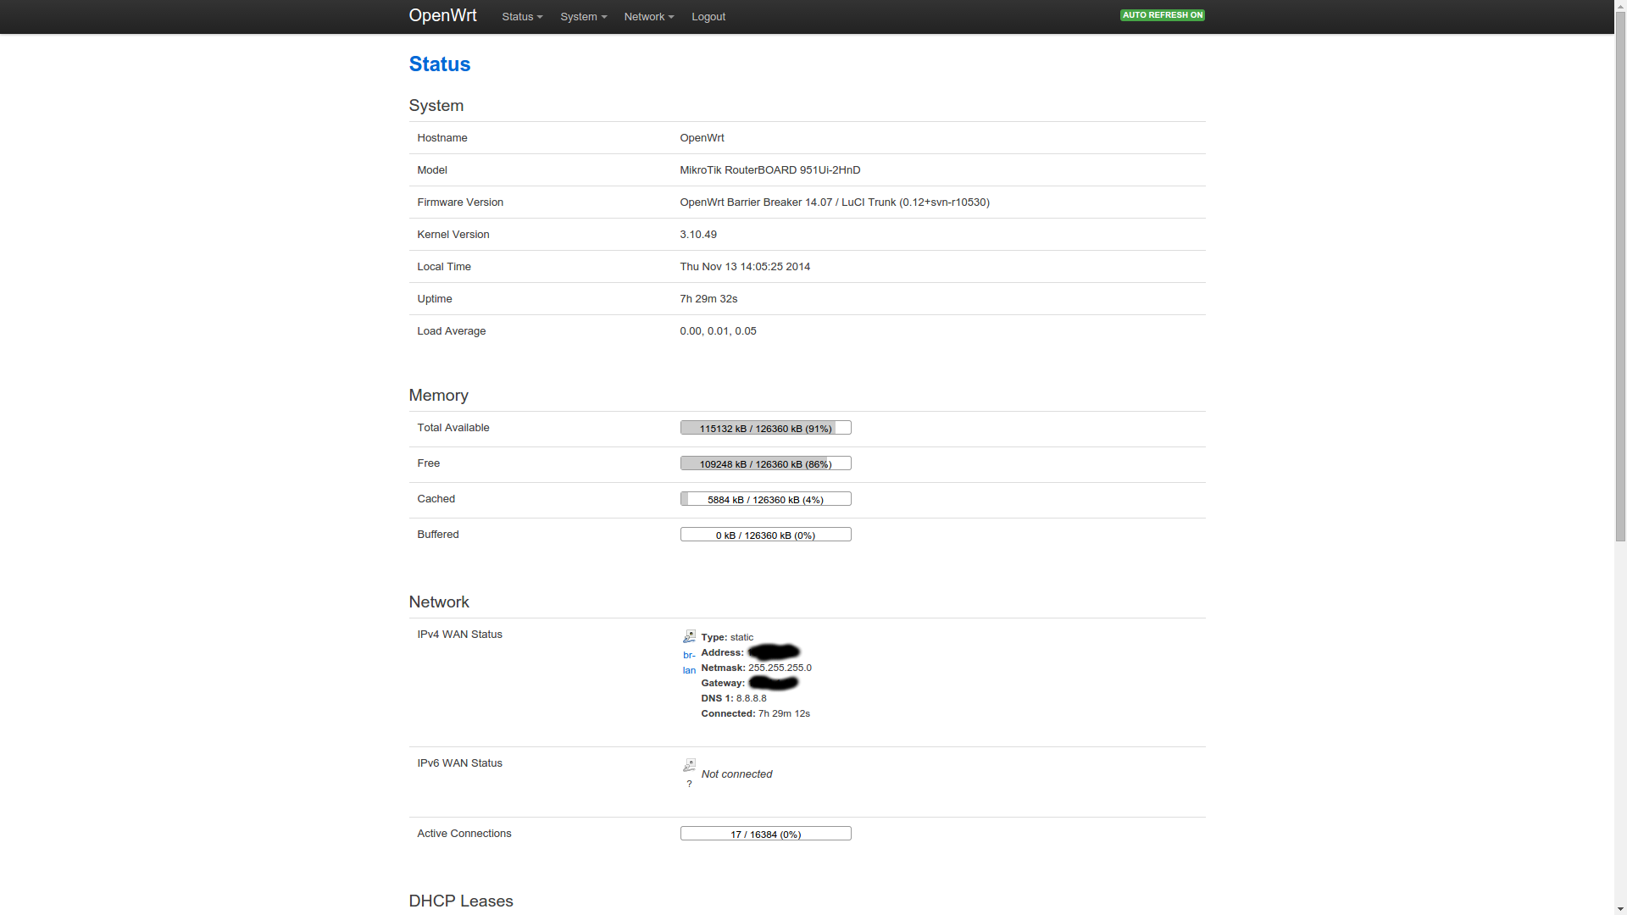Toggle the AUTO REFRESH ON badge
The width and height of the screenshot is (1627, 915).
pos(1162,15)
